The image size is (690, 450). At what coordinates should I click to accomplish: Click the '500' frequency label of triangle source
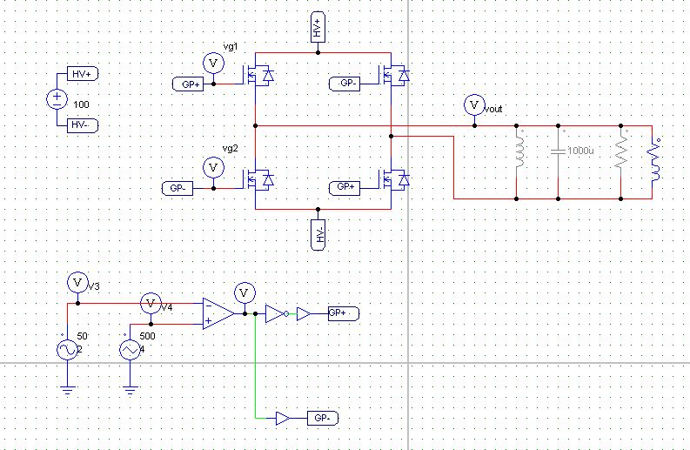pos(147,336)
